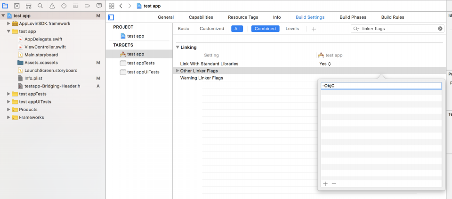Select the Levels view mode

tap(292, 29)
